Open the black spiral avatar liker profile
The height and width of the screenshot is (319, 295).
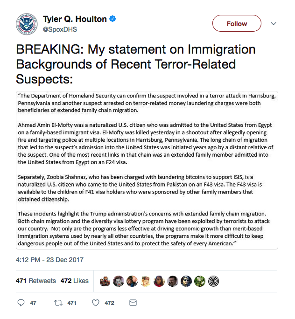(x=213, y=281)
